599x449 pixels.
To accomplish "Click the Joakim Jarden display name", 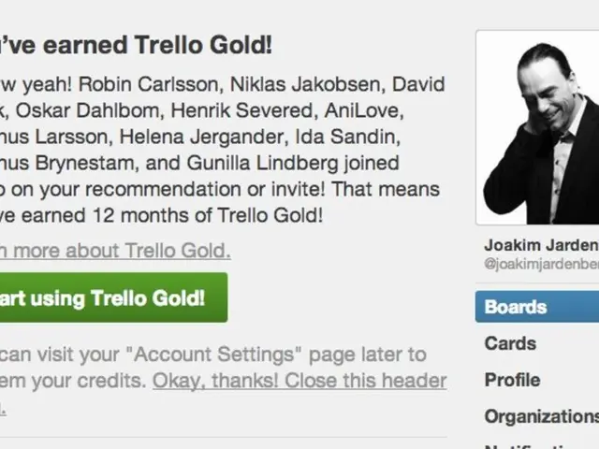I will (x=540, y=245).
